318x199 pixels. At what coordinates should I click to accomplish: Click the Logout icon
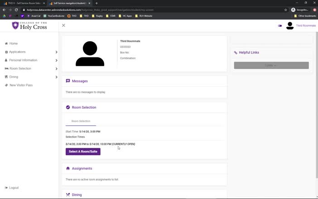[6, 188]
